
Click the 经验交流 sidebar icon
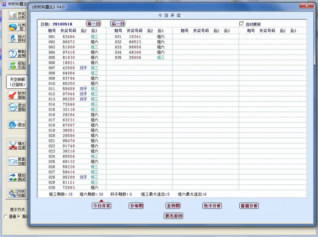tap(13, 65)
